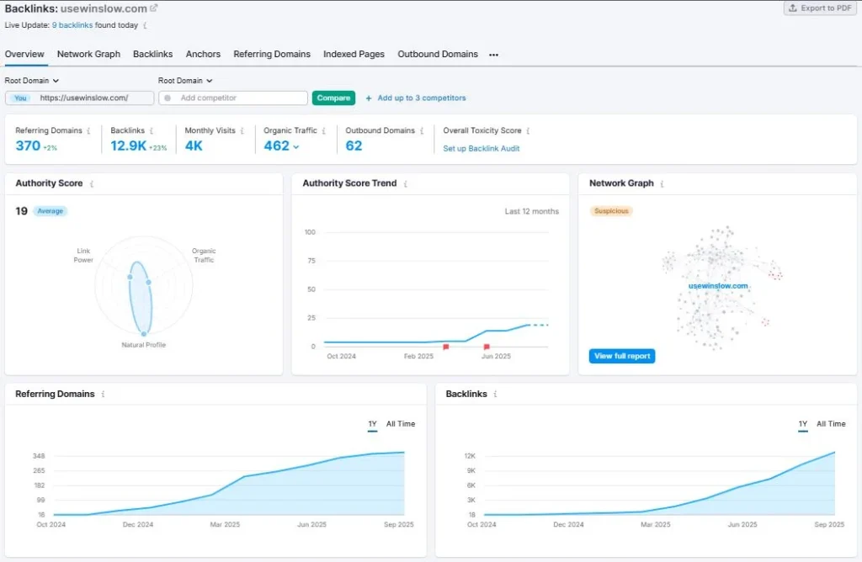Click the Export to PDF button
Viewport: 862px width, 562px height.
click(x=820, y=8)
